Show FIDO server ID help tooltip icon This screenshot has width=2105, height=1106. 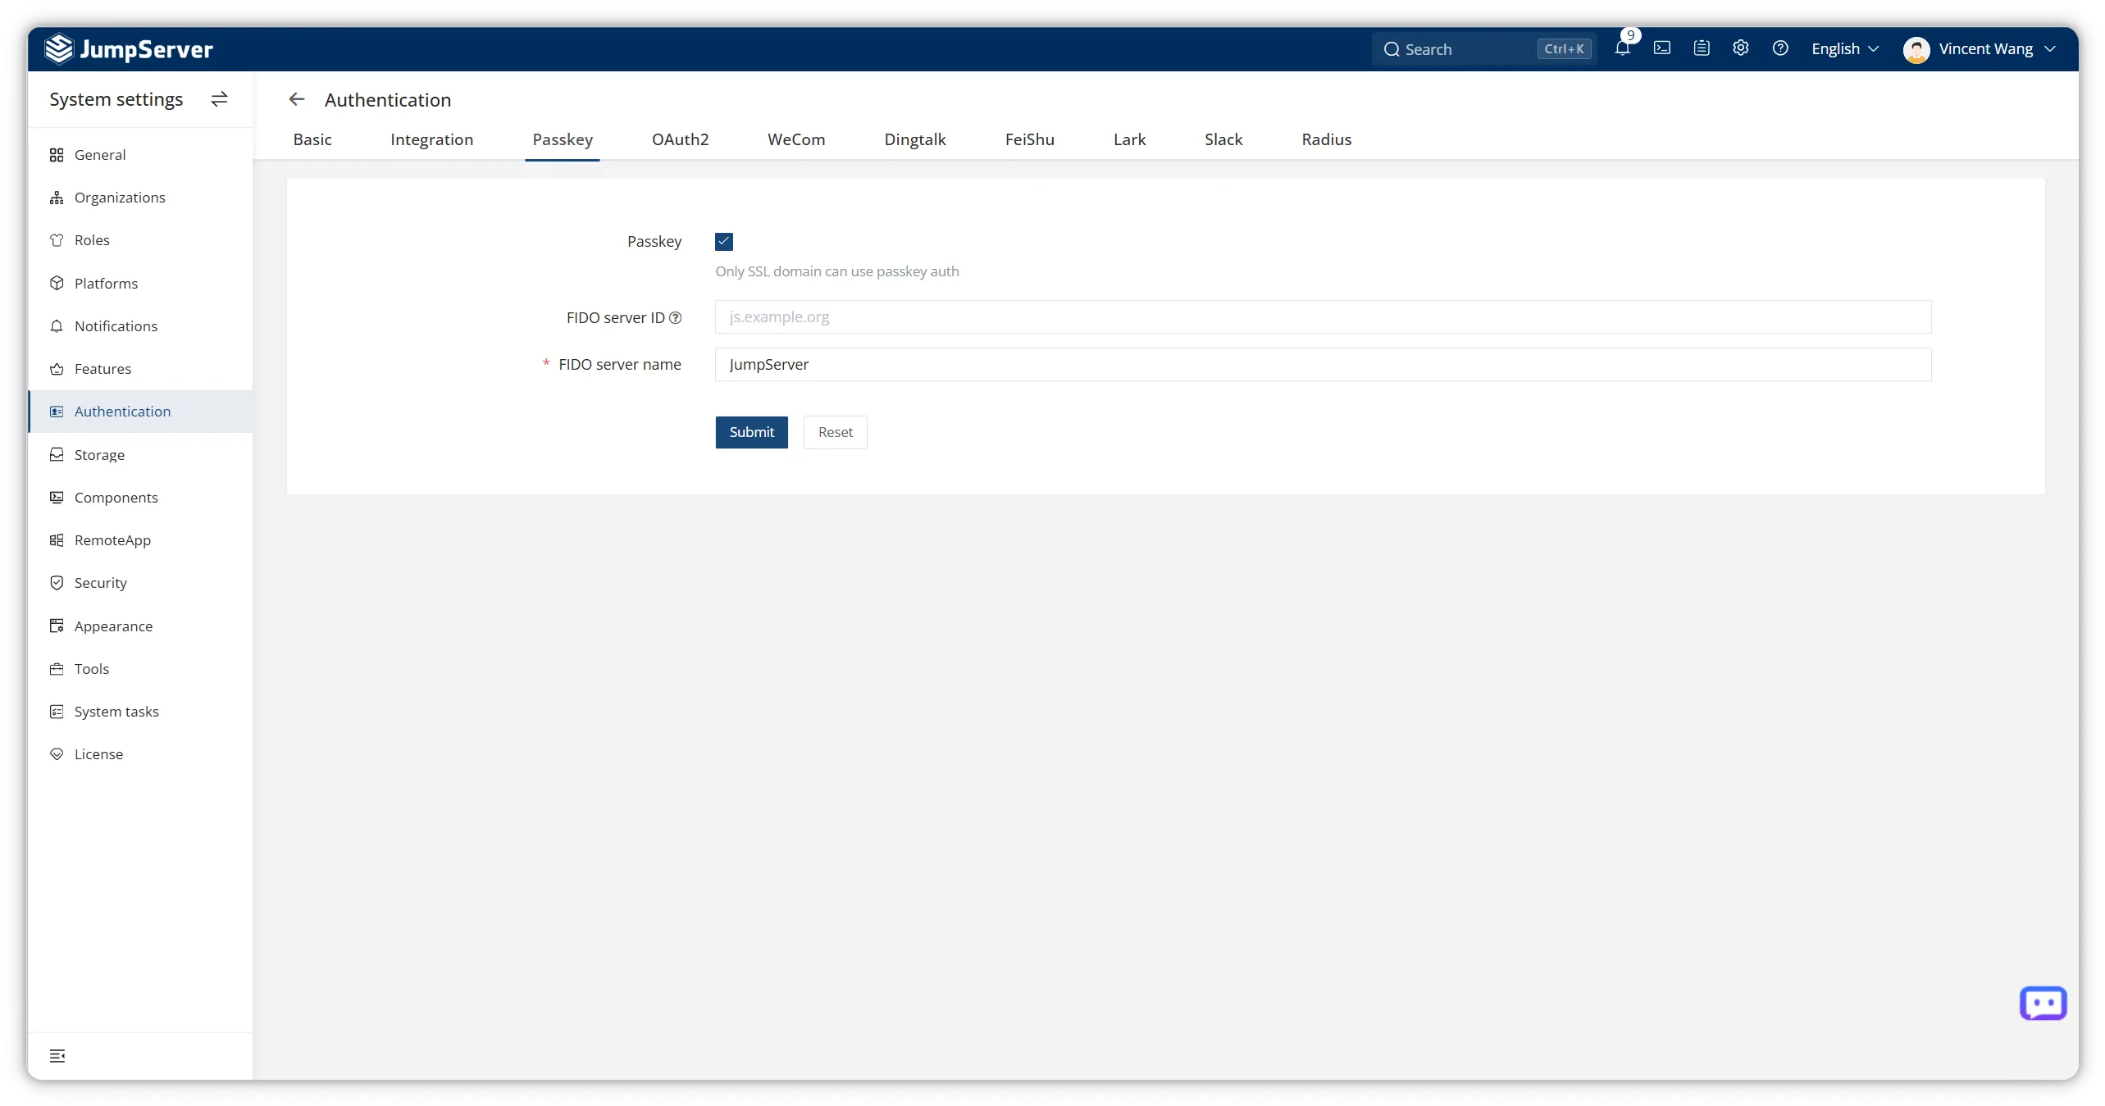coord(675,318)
